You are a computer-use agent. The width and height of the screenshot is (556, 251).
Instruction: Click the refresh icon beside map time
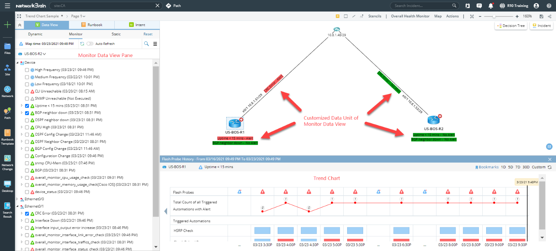[82, 44]
